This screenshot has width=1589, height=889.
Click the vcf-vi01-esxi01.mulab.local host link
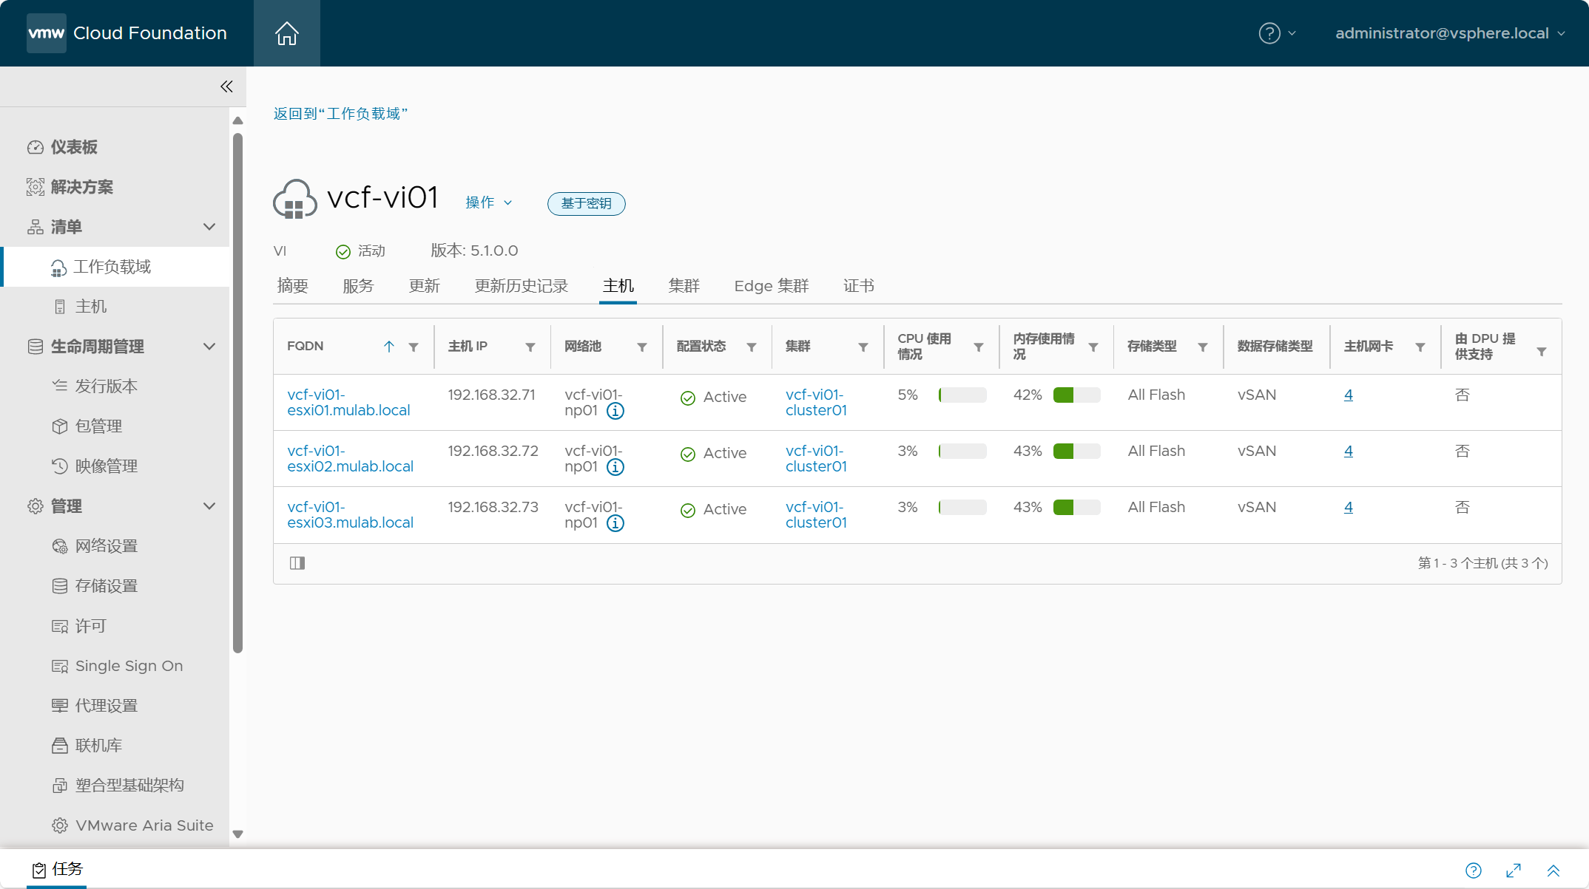347,401
